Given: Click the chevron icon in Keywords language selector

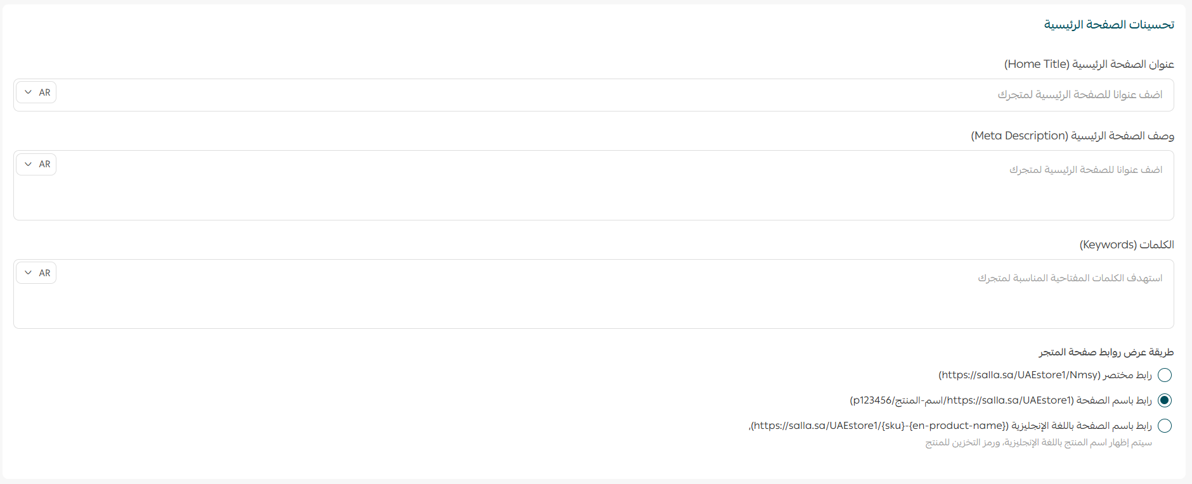Looking at the screenshot, I should [28, 273].
